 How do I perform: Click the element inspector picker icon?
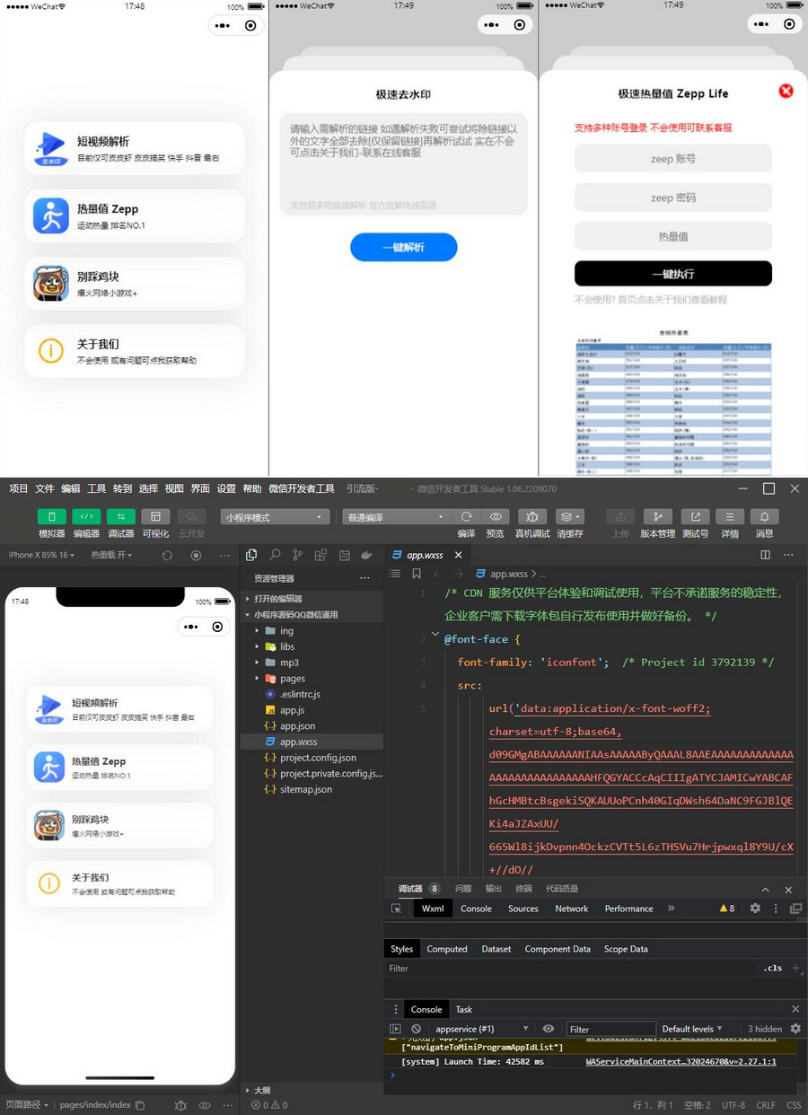396,909
